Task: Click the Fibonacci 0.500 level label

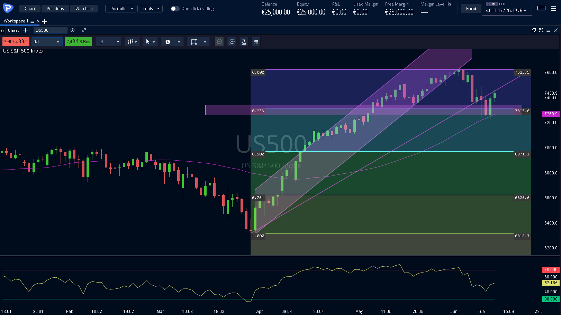Action: point(258,154)
